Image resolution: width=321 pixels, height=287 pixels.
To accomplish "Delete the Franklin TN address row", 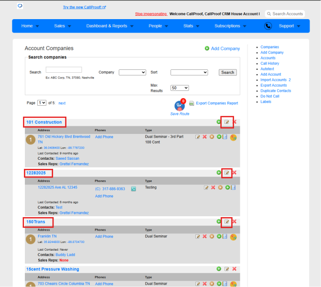I will (204, 236).
